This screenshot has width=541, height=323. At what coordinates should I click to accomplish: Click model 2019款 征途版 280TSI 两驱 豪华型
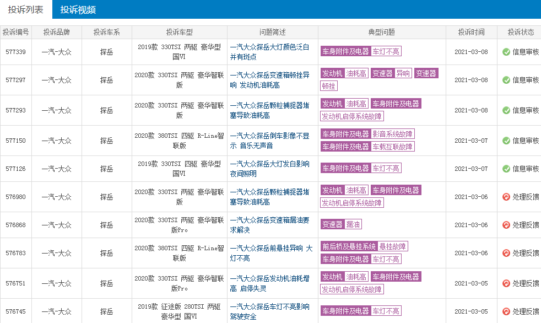coord(179,311)
